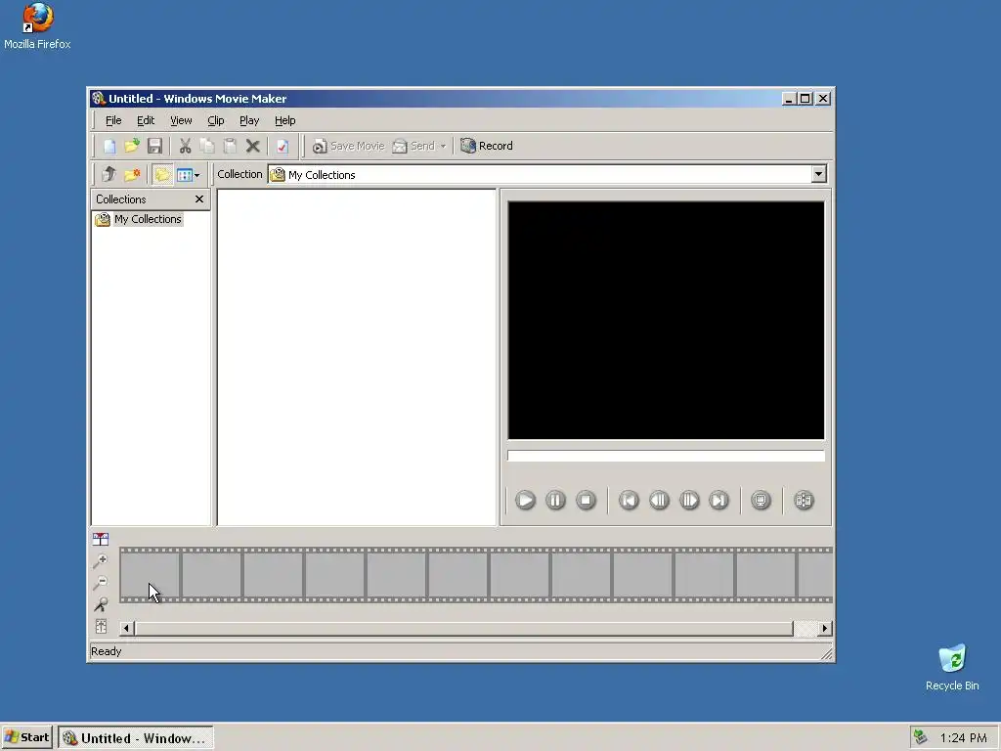Click the Set Audio Levels icon
This screenshot has width=1001, height=751.
[x=101, y=627]
